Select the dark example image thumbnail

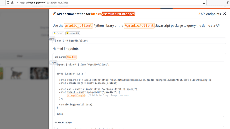(x=39, y=73)
